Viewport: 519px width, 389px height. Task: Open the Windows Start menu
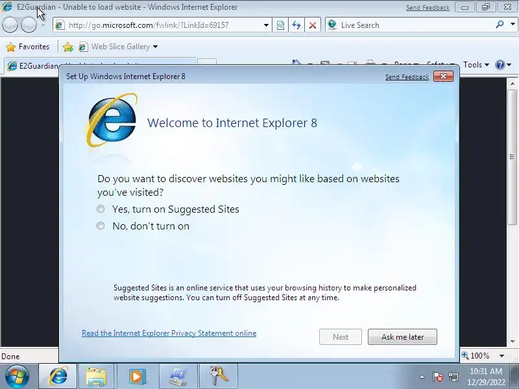pos(17,377)
